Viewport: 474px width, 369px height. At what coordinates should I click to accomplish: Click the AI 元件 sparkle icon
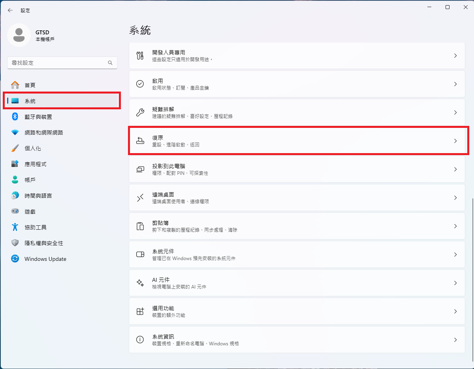click(x=140, y=283)
